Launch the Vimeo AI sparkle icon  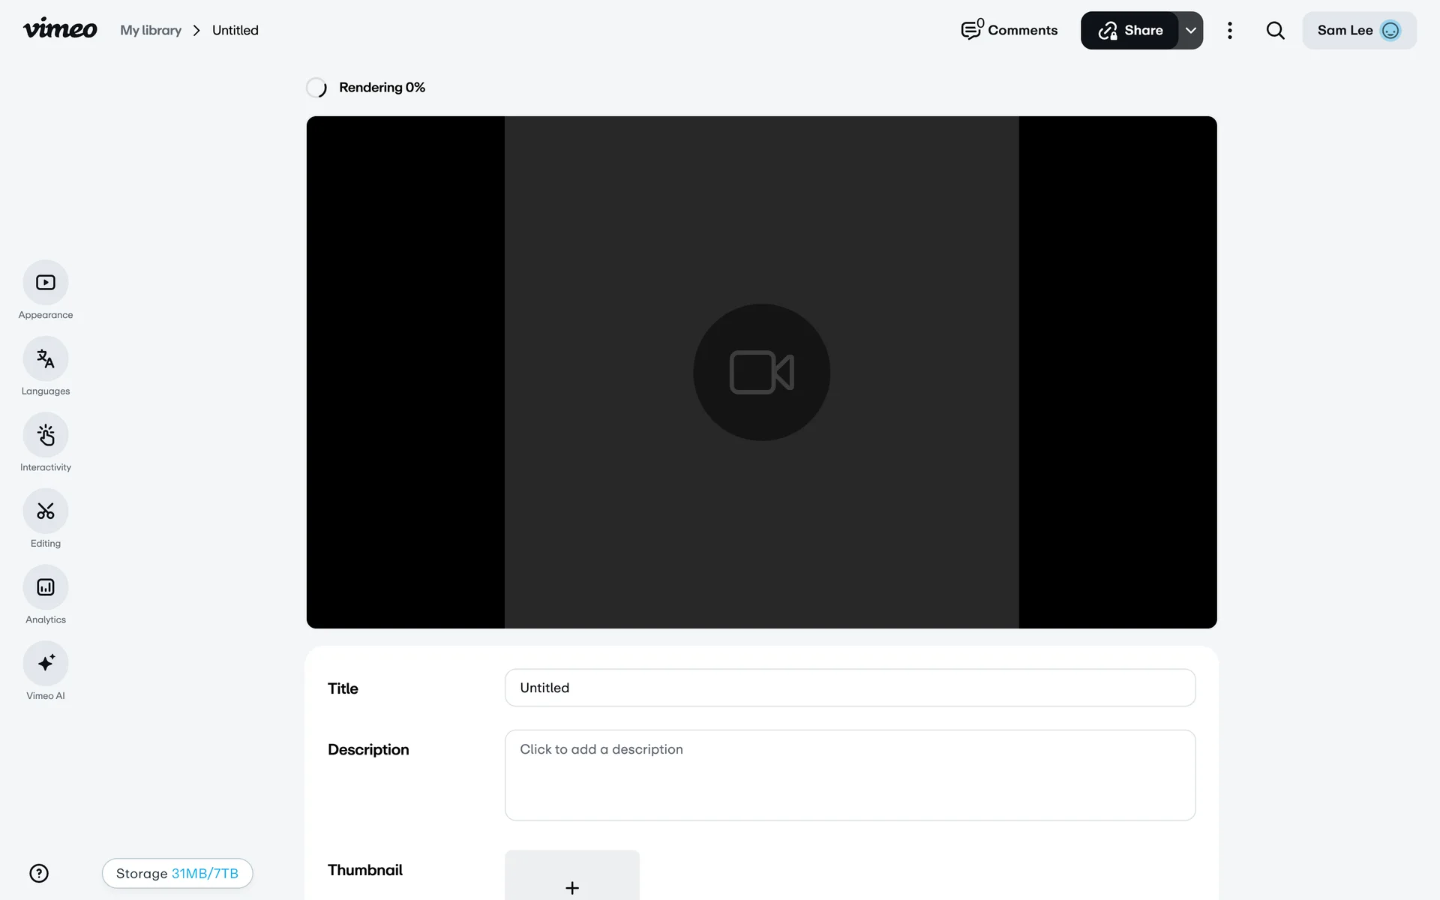46,664
